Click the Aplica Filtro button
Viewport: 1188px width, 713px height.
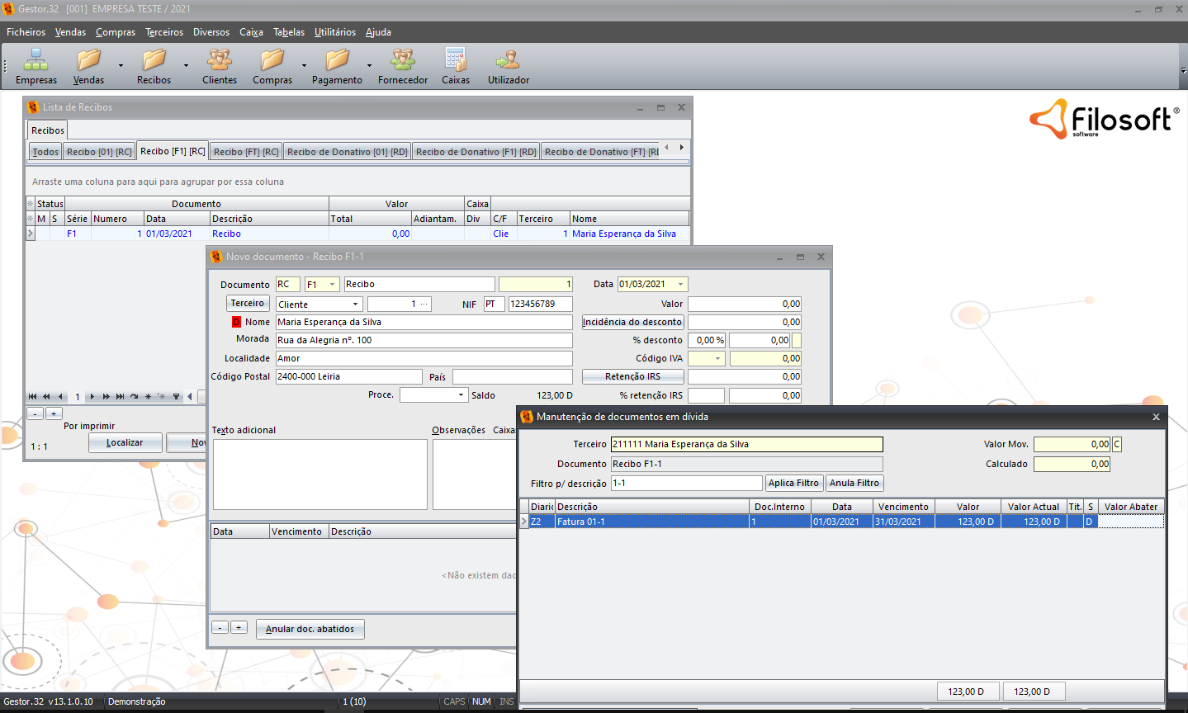[x=793, y=484]
